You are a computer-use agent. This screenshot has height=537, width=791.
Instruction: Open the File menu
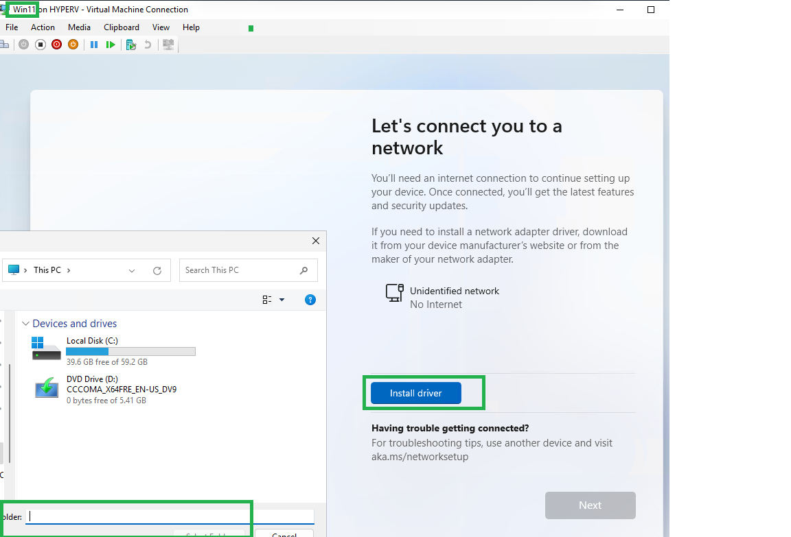(12, 27)
